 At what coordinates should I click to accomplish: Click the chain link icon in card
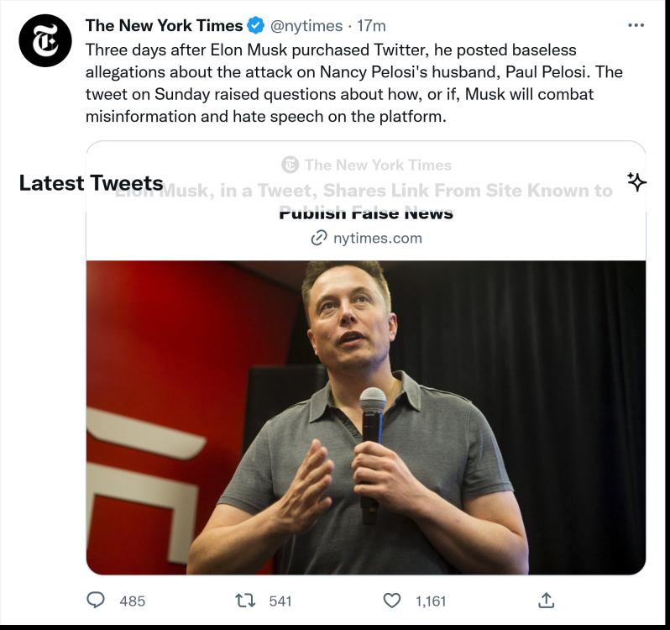point(318,238)
